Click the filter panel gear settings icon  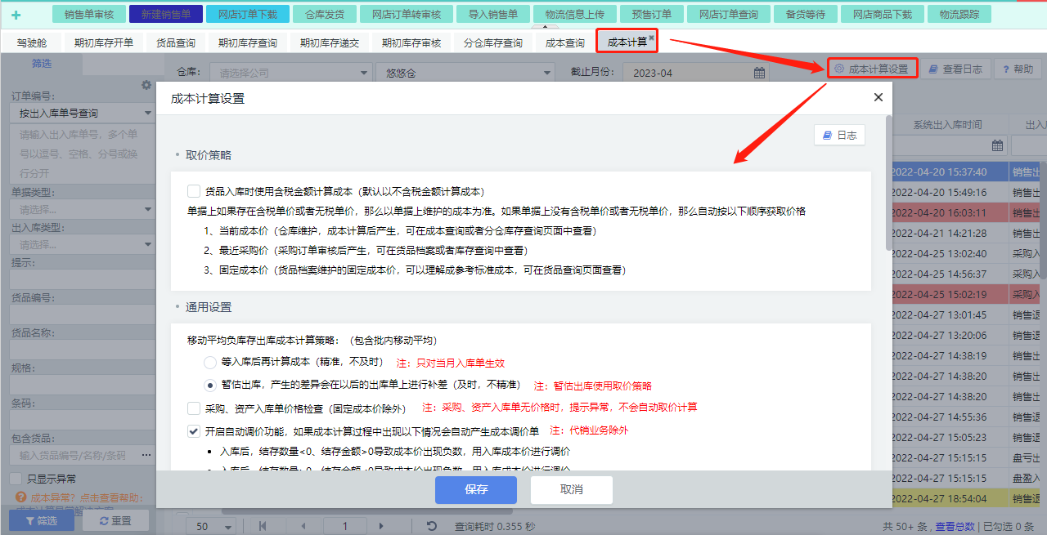click(146, 85)
